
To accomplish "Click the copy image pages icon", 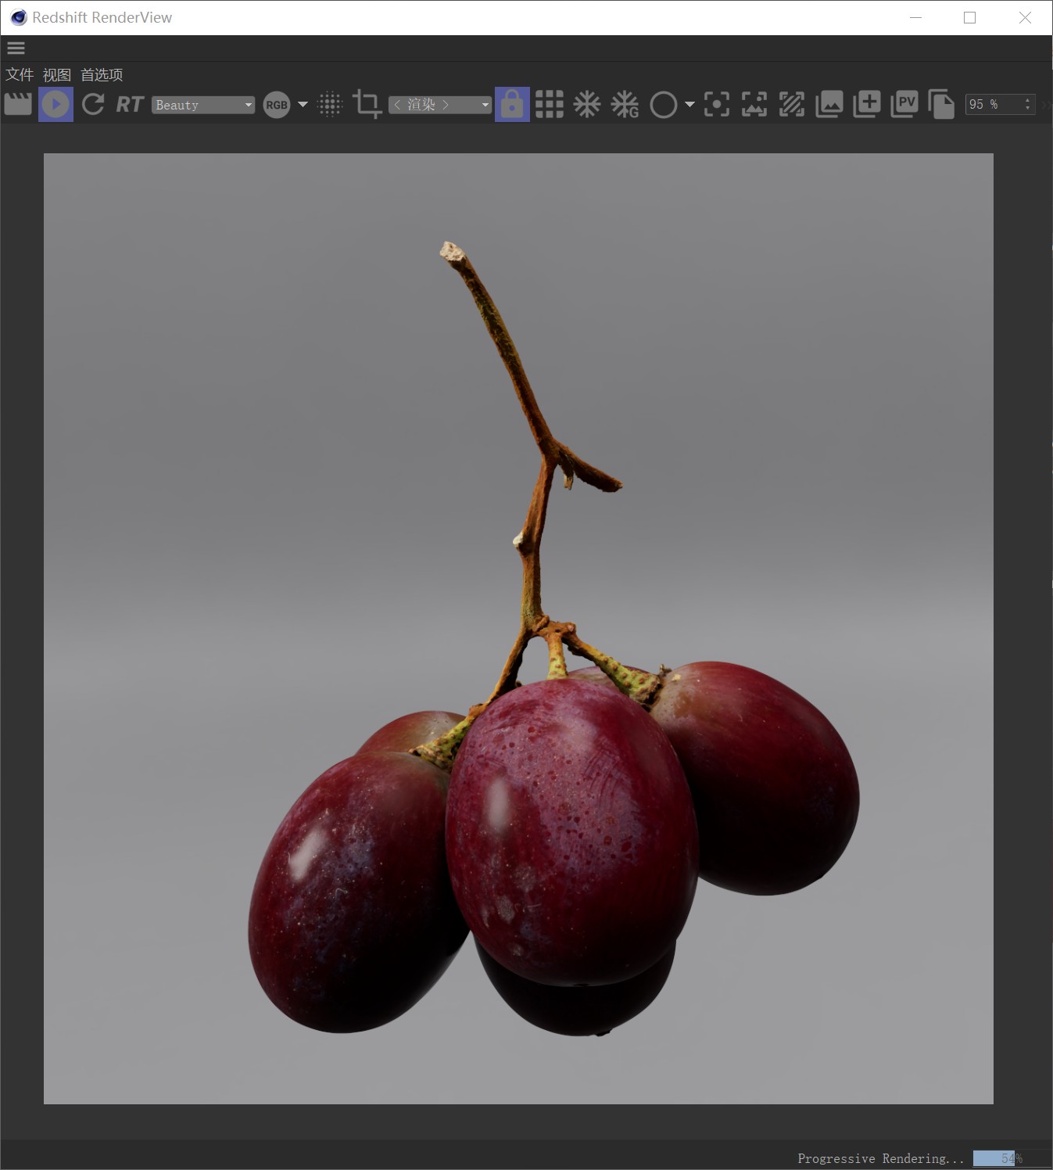I will pos(942,104).
